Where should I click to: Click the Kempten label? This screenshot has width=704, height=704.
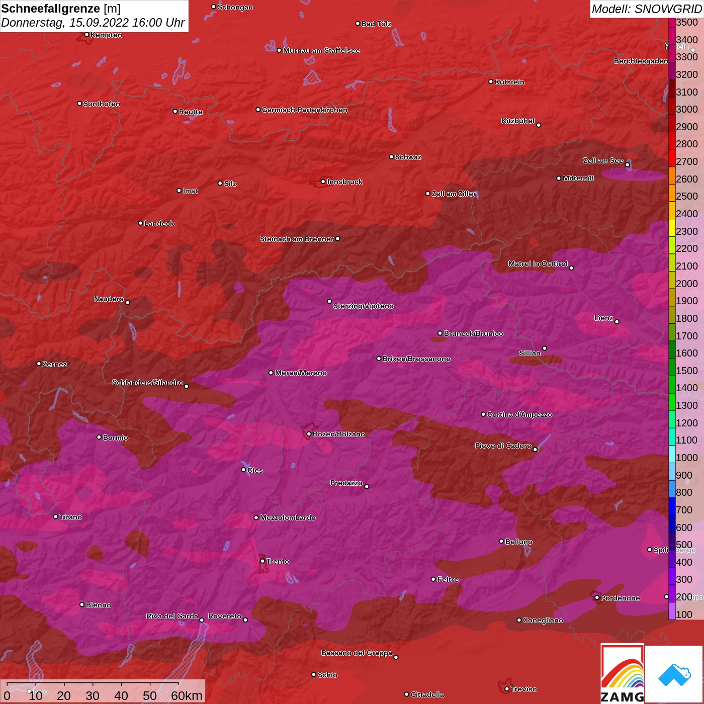[x=106, y=35]
